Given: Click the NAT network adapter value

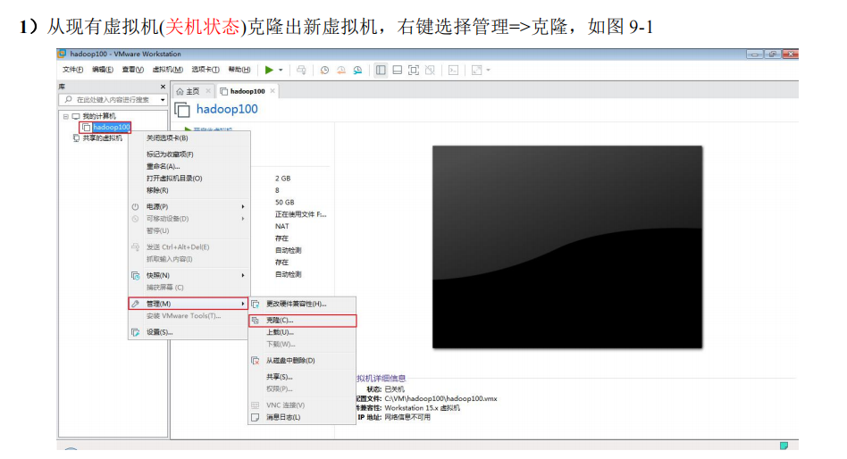Looking at the screenshot, I should pyautogui.click(x=282, y=226).
